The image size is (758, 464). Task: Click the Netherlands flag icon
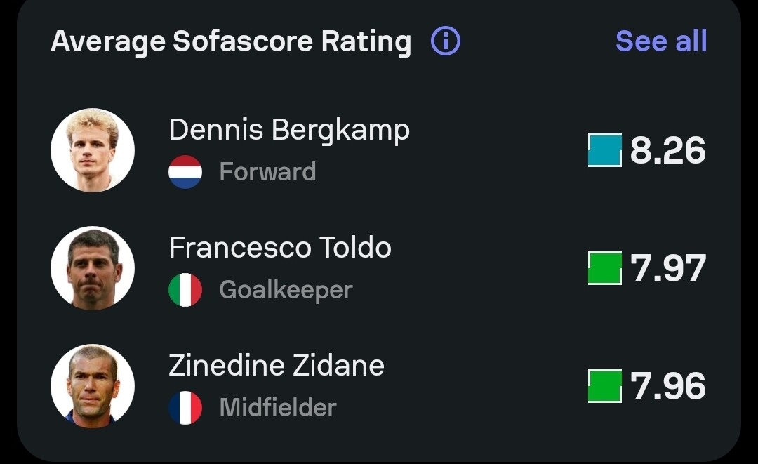pyautogui.click(x=185, y=172)
